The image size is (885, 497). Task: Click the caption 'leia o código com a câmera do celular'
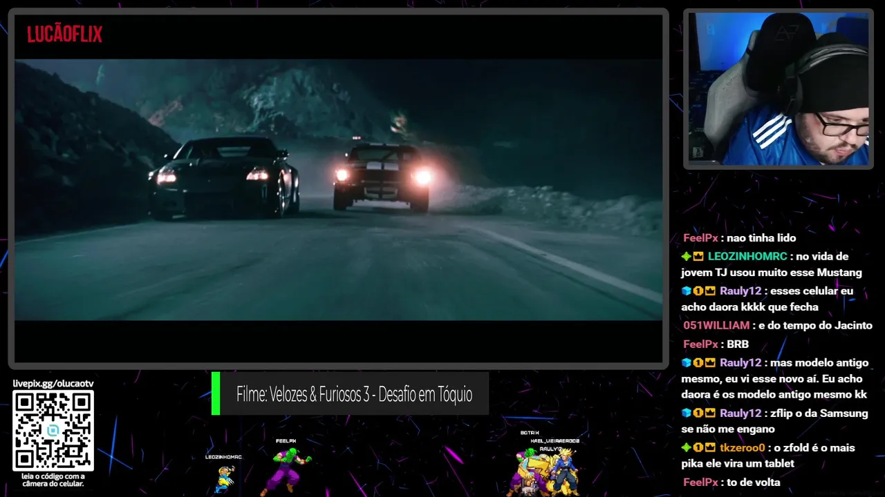point(53,480)
